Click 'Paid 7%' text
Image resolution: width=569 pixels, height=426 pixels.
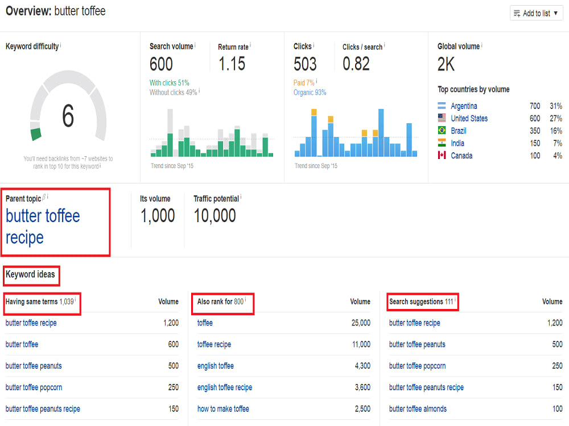(x=304, y=82)
